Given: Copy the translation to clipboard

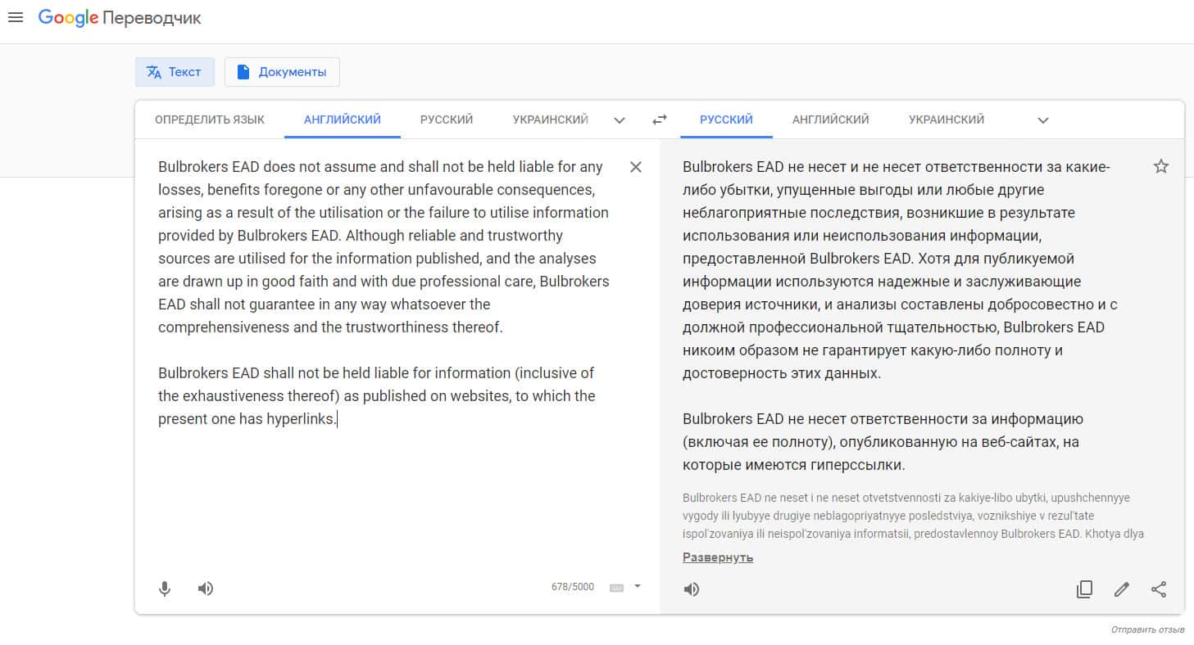Looking at the screenshot, I should pyautogui.click(x=1084, y=589).
